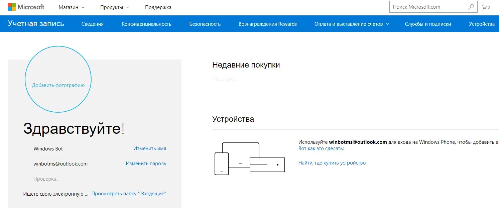This screenshot has width=499, height=208.
Task: Open the Конфиденциальность tab
Action: click(146, 24)
